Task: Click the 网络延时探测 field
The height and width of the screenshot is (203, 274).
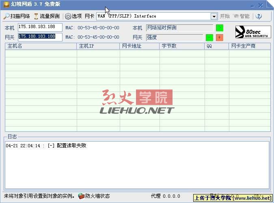Action: 179,28
